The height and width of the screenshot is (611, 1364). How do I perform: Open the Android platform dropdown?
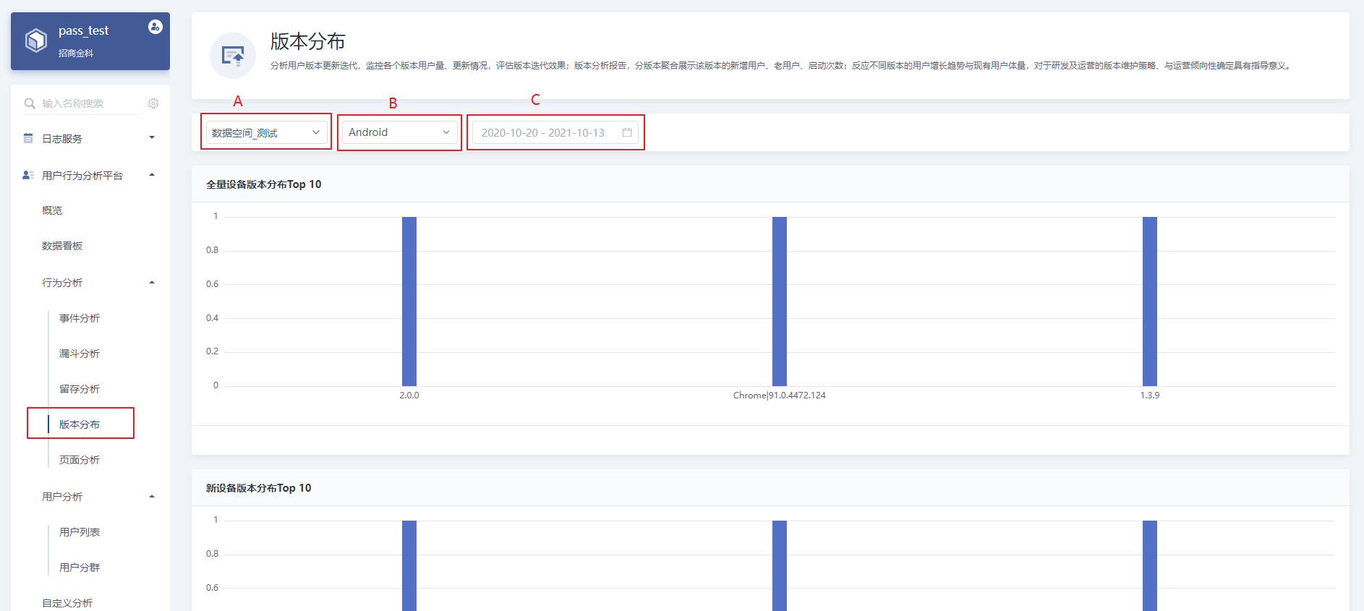click(x=399, y=132)
